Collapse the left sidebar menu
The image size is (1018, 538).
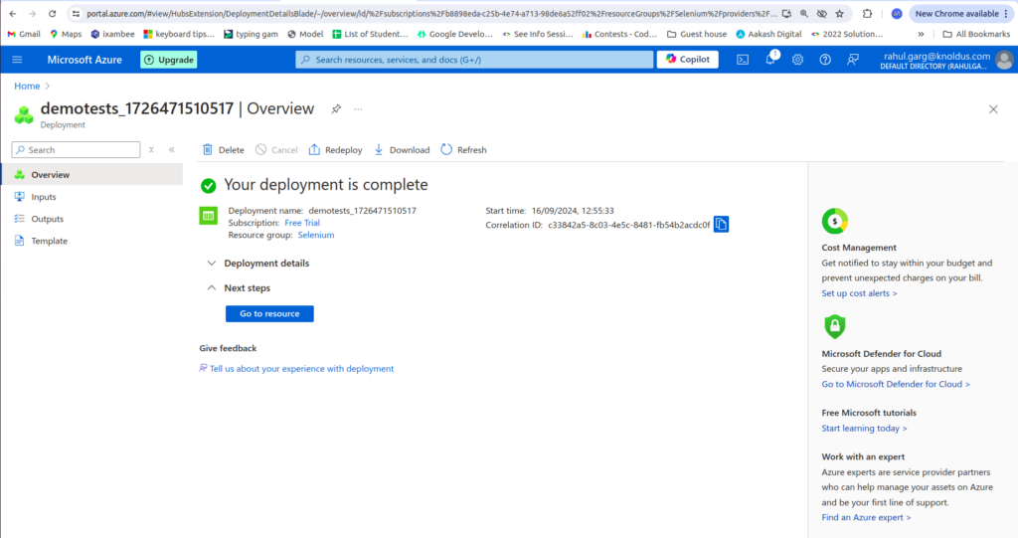[171, 150]
